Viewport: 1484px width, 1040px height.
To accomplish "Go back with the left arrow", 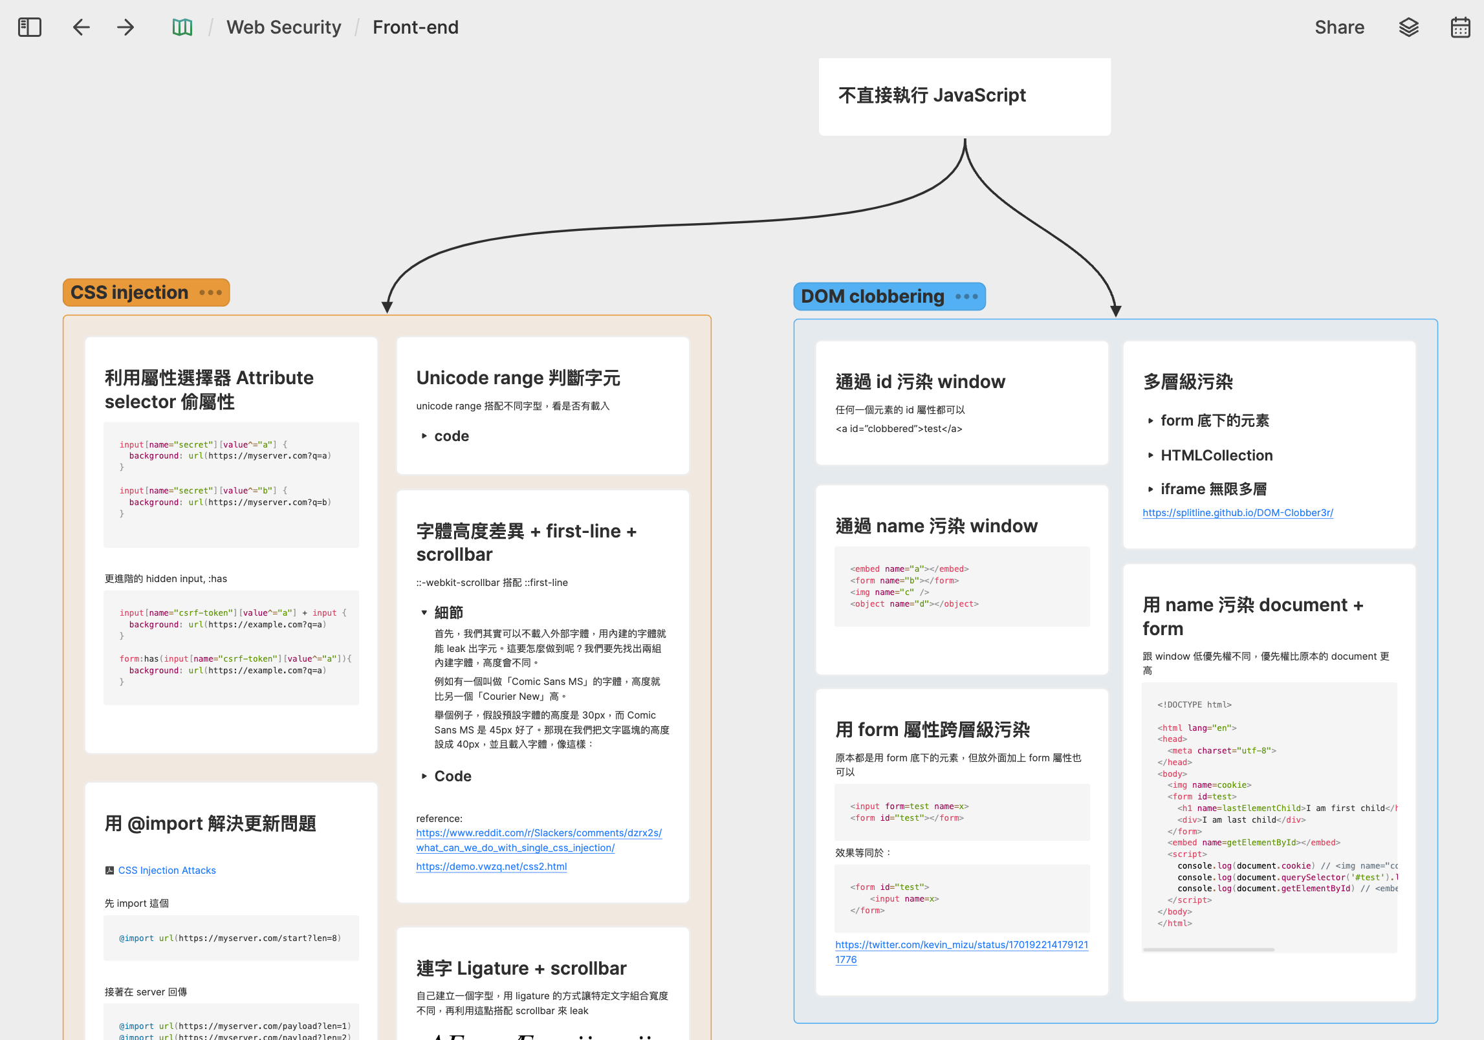I will 82,27.
